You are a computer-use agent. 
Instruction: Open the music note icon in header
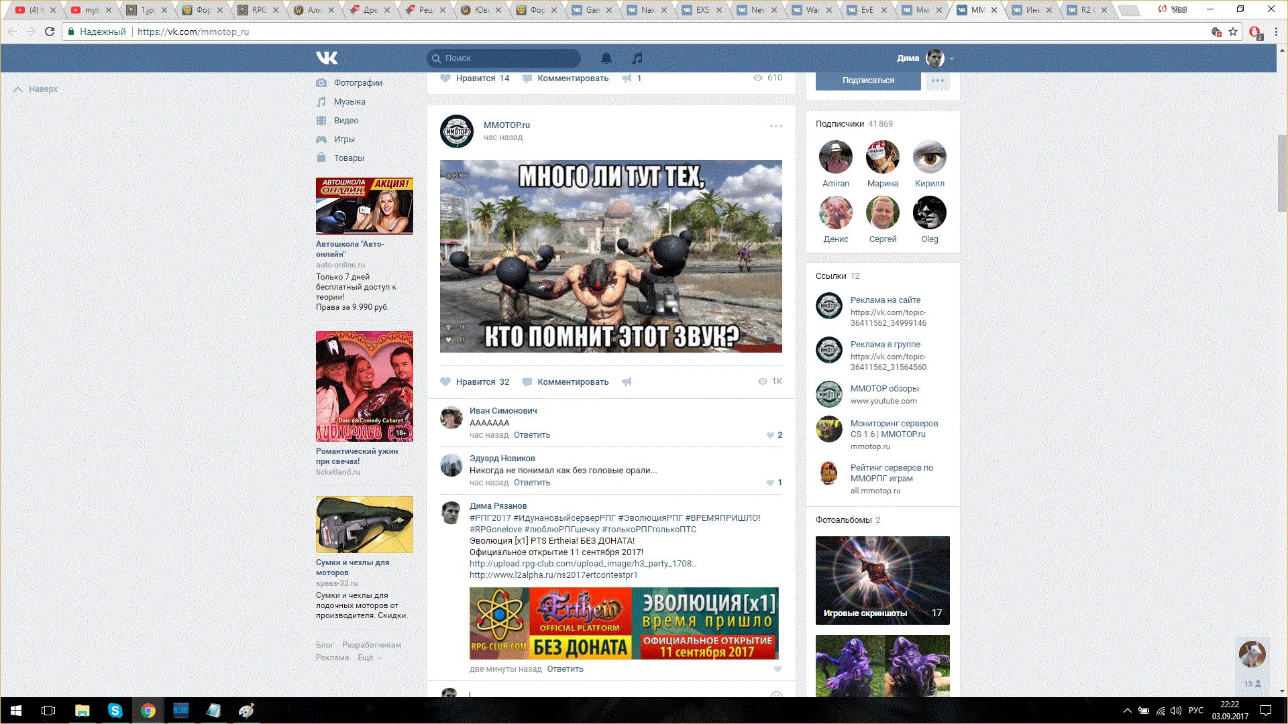click(x=637, y=58)
